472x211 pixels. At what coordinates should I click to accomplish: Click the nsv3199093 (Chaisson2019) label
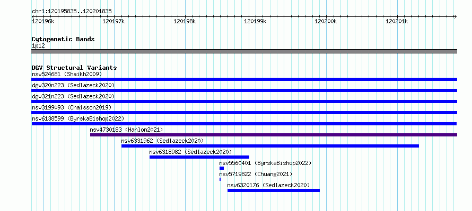[72, 107]
